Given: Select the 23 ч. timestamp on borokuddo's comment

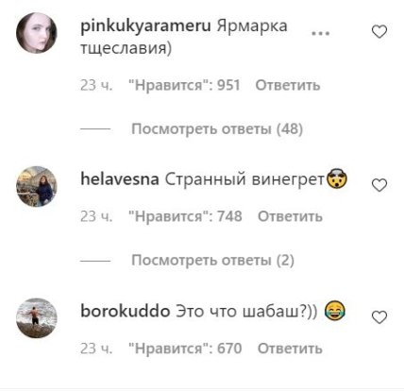Looking at the screenshot, I should pyautogui.click(x=96, y=348).
